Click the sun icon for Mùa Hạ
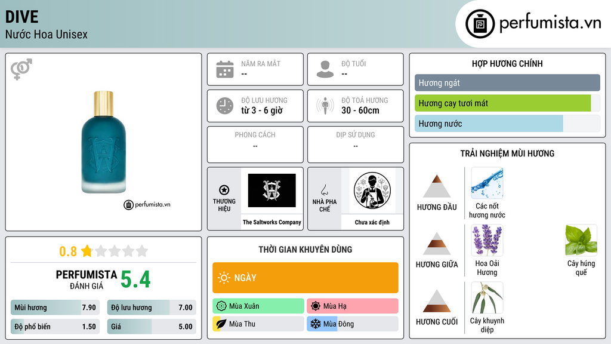This screenshot has width=611, height=344. pyautogui.click(x=316, y=306)
